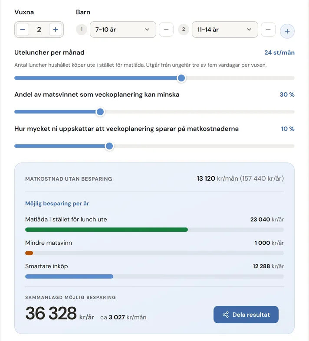Click the orange Mindre matsvinn bar
This screenshot has height=341, width=309.
[29, 253]
